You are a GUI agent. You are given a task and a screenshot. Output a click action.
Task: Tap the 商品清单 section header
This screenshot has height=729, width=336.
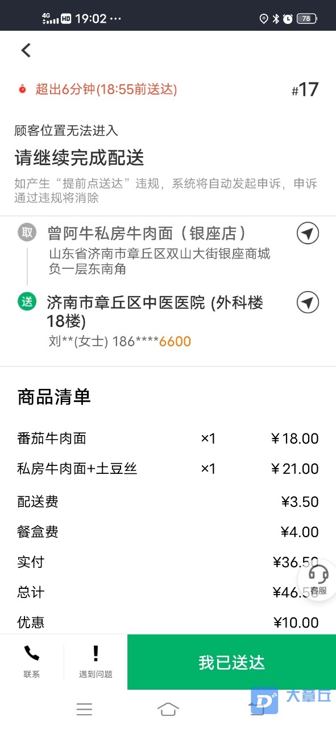tap(54, 396)
